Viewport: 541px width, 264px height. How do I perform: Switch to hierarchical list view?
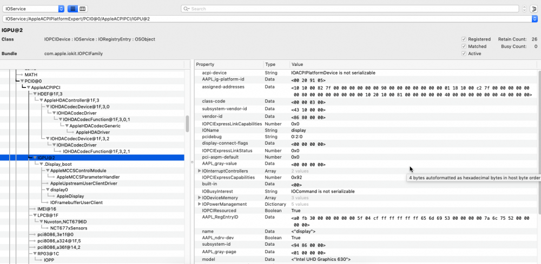coord(72,9)
